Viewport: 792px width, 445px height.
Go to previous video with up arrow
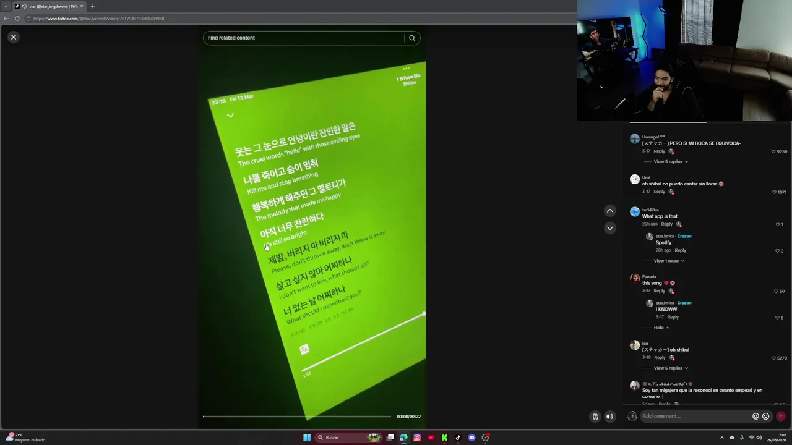click(x=609, y=211)
